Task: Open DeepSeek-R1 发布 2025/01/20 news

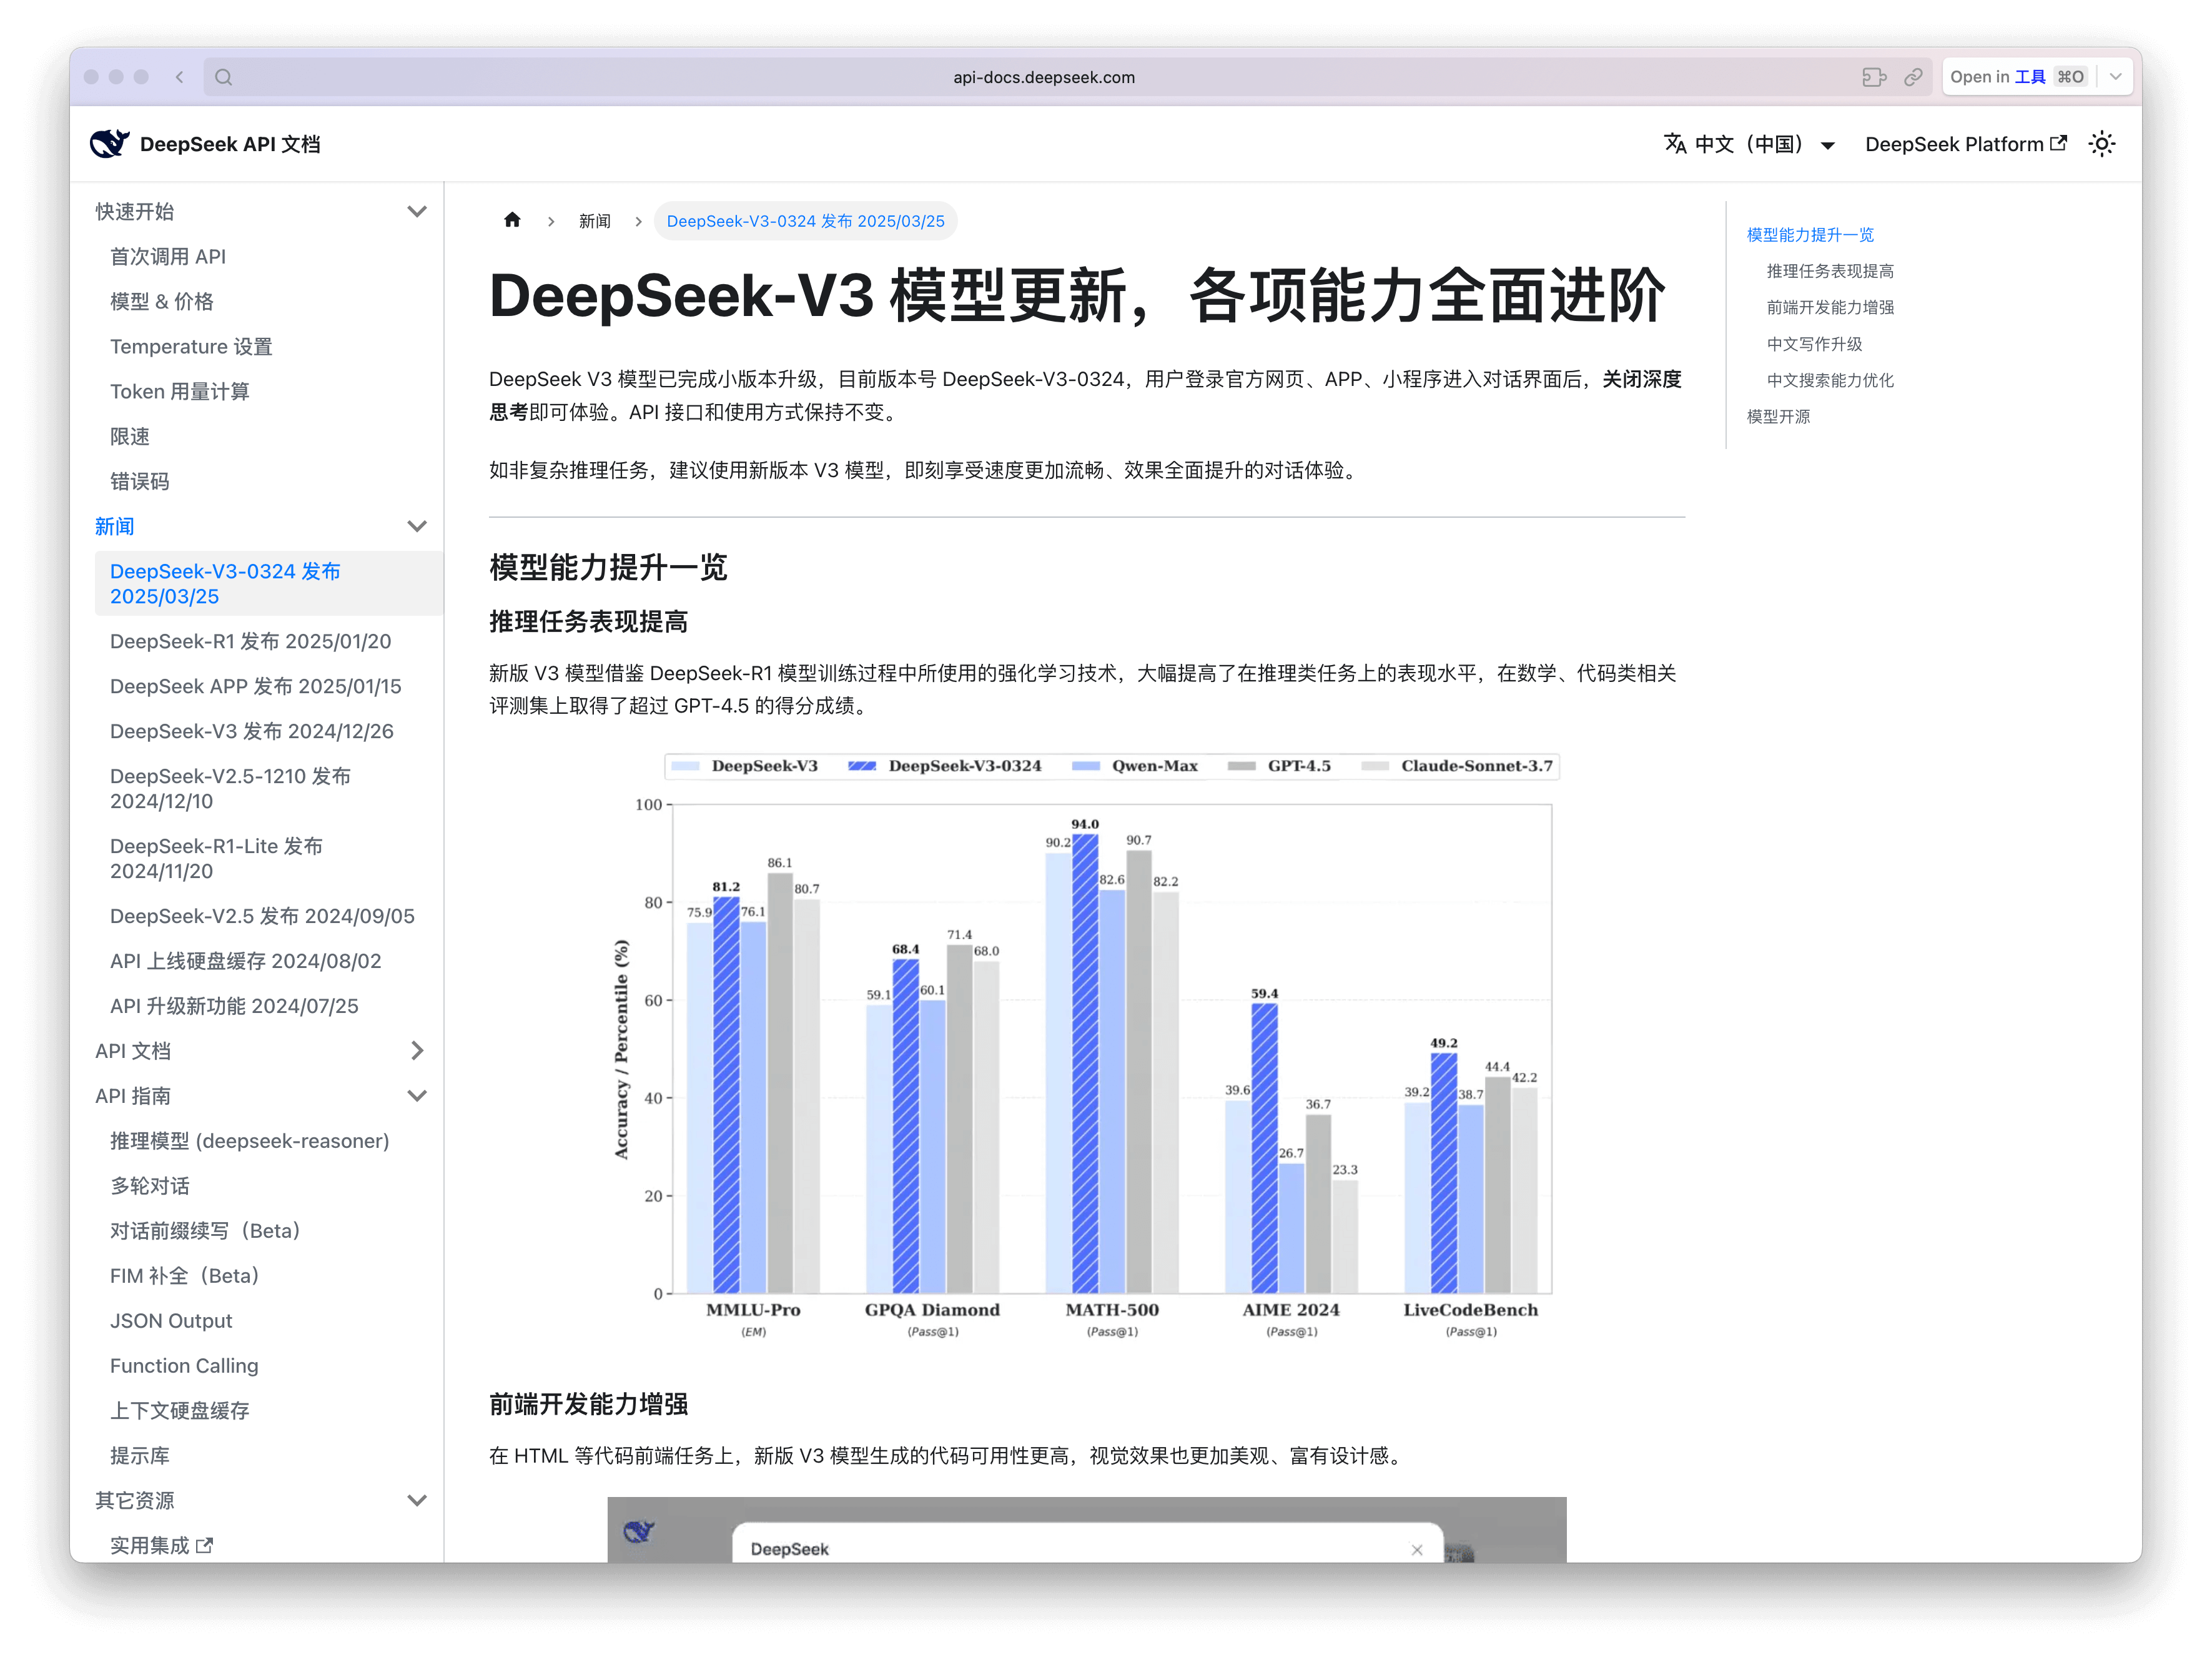Action: tap(250, 641)
